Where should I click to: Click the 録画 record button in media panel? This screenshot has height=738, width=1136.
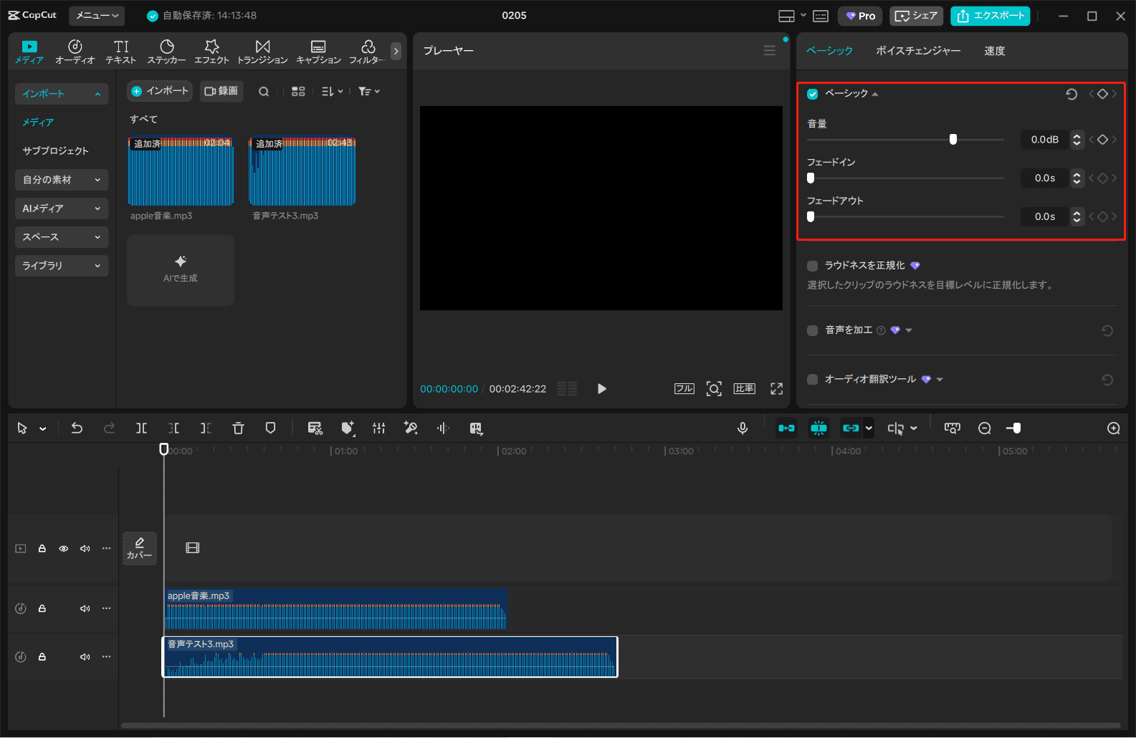pyautogui.click(x=221, y=91)
